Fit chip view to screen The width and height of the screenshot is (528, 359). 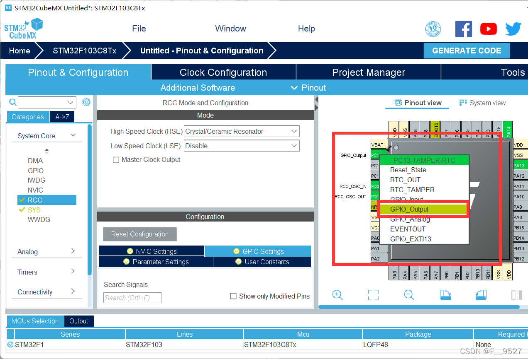coord(373,295)
